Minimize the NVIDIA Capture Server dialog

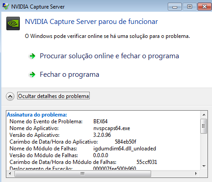coord(175,7)
